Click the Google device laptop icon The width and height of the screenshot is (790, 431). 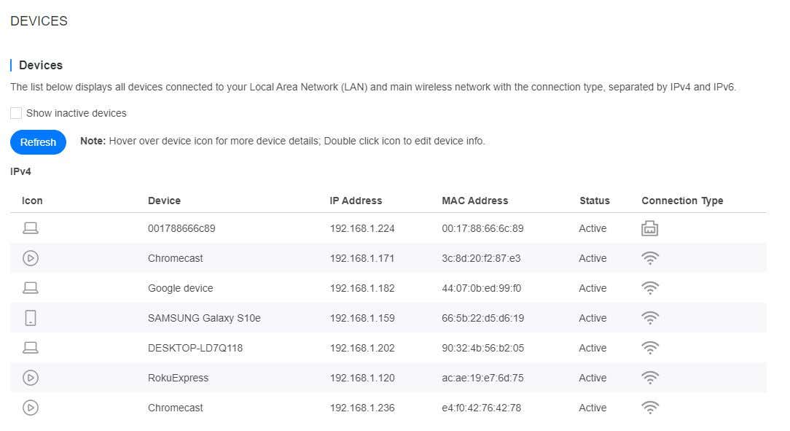click(30, 288)
